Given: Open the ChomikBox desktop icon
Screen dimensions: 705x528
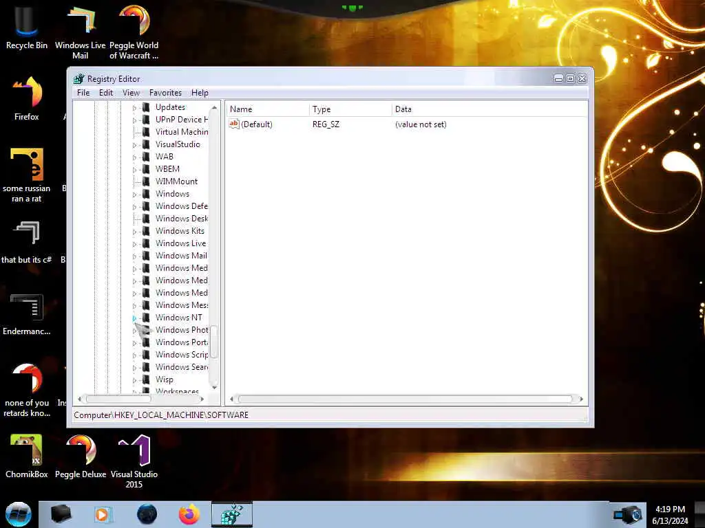Looking at the screenshot, I should click(x=27, y=456).
